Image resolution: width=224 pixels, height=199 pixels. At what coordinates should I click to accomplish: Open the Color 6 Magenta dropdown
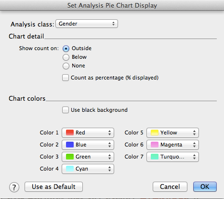(172, 145)
